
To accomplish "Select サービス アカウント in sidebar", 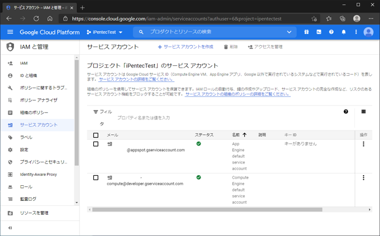I will 37,125.
